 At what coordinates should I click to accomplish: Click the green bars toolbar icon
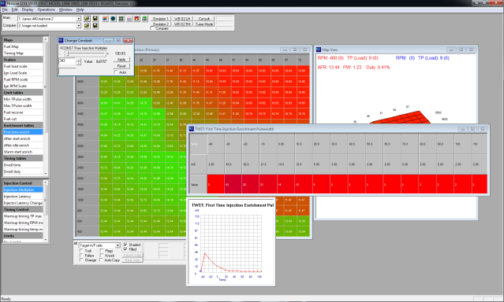pos(144,19)
